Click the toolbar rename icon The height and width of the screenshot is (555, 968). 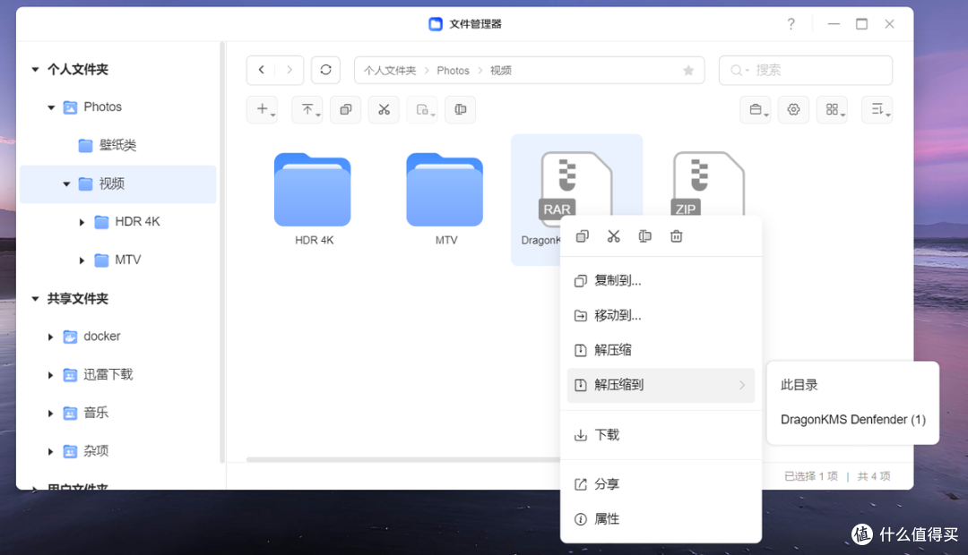coord(461,109)
